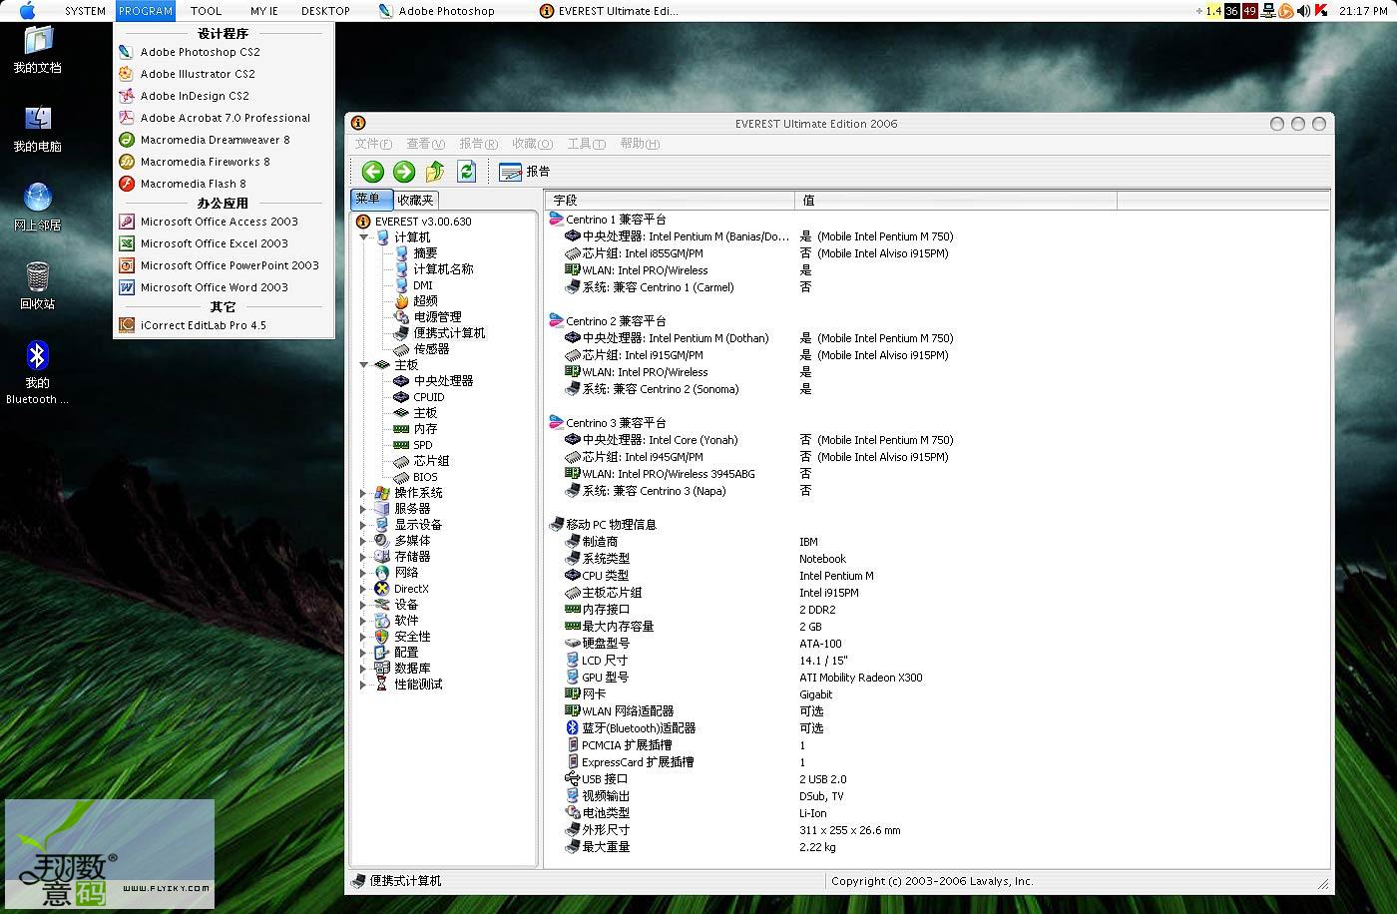This screenshot has height=914, width=1397.
Task: Select 超频 in the tree
Action: [426, 301]
